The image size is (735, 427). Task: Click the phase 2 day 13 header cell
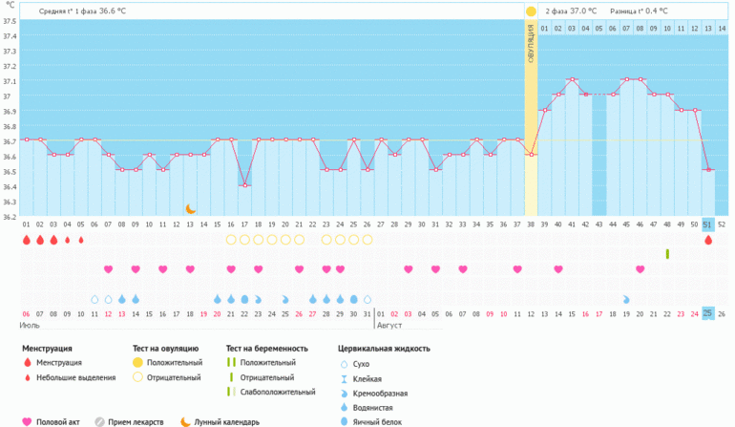point(708,29)
